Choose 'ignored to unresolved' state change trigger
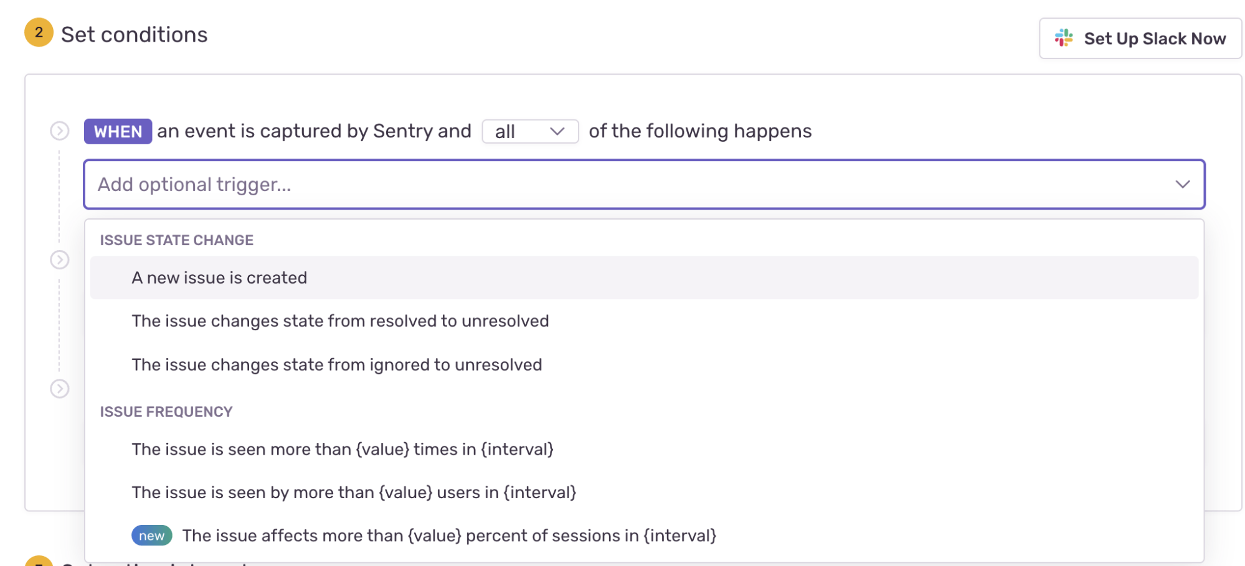The image size is (1245, 566). (336, 364)
